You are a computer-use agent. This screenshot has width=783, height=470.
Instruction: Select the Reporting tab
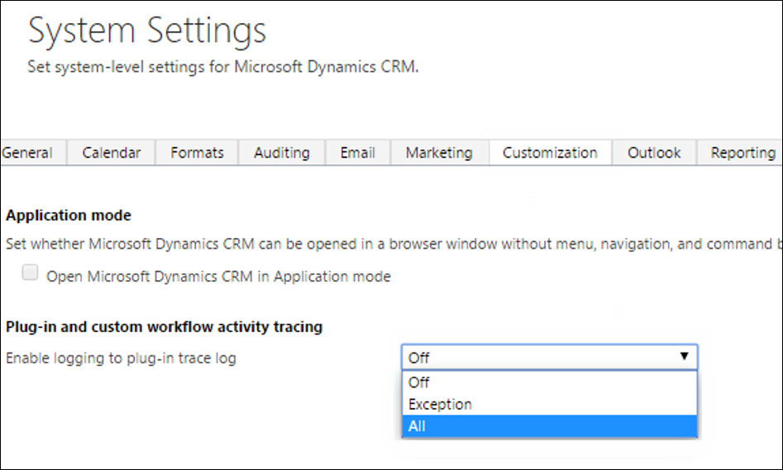coord(742,153)
